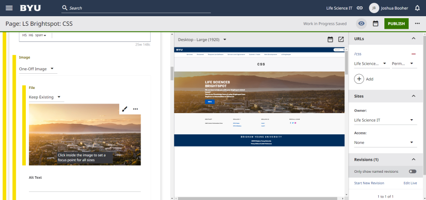Click the Edit Live link

[x=410, y=183]
